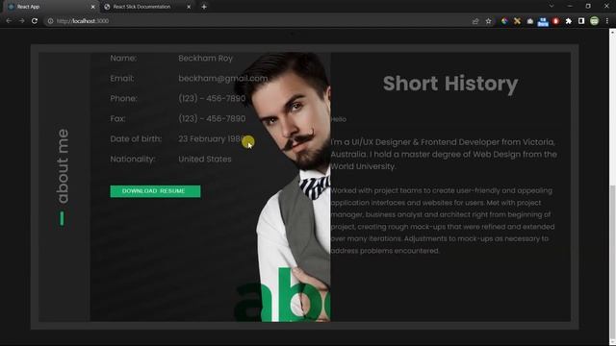Open the blue badge extension

point(543,21)
